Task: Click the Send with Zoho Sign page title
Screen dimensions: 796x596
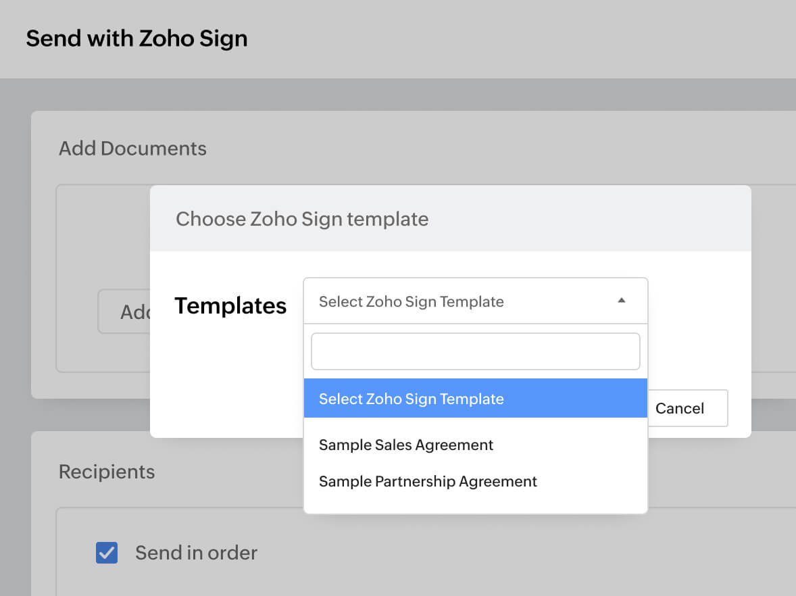Action: (x=136, y=39)
